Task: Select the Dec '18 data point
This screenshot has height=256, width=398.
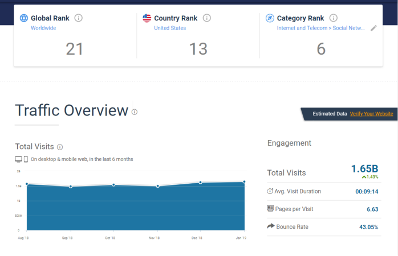Action: (x=201, y=183)
